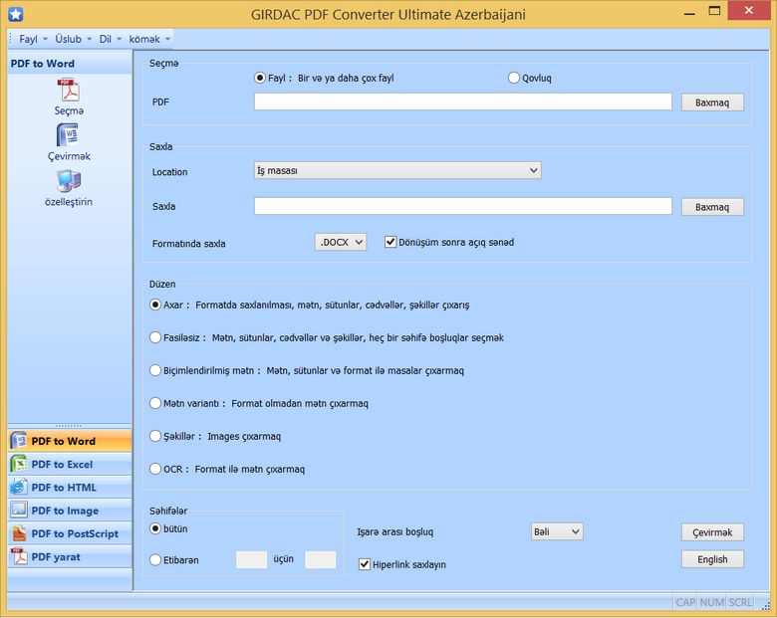Select the Fasiləsiz layout option
This screenshot has height=618, width=777.
click(x=155, y=337)
